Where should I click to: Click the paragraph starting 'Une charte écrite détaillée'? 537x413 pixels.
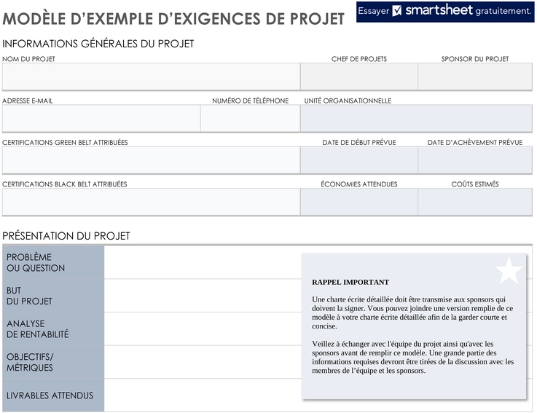pyautogui.click(x=412, y=312)
